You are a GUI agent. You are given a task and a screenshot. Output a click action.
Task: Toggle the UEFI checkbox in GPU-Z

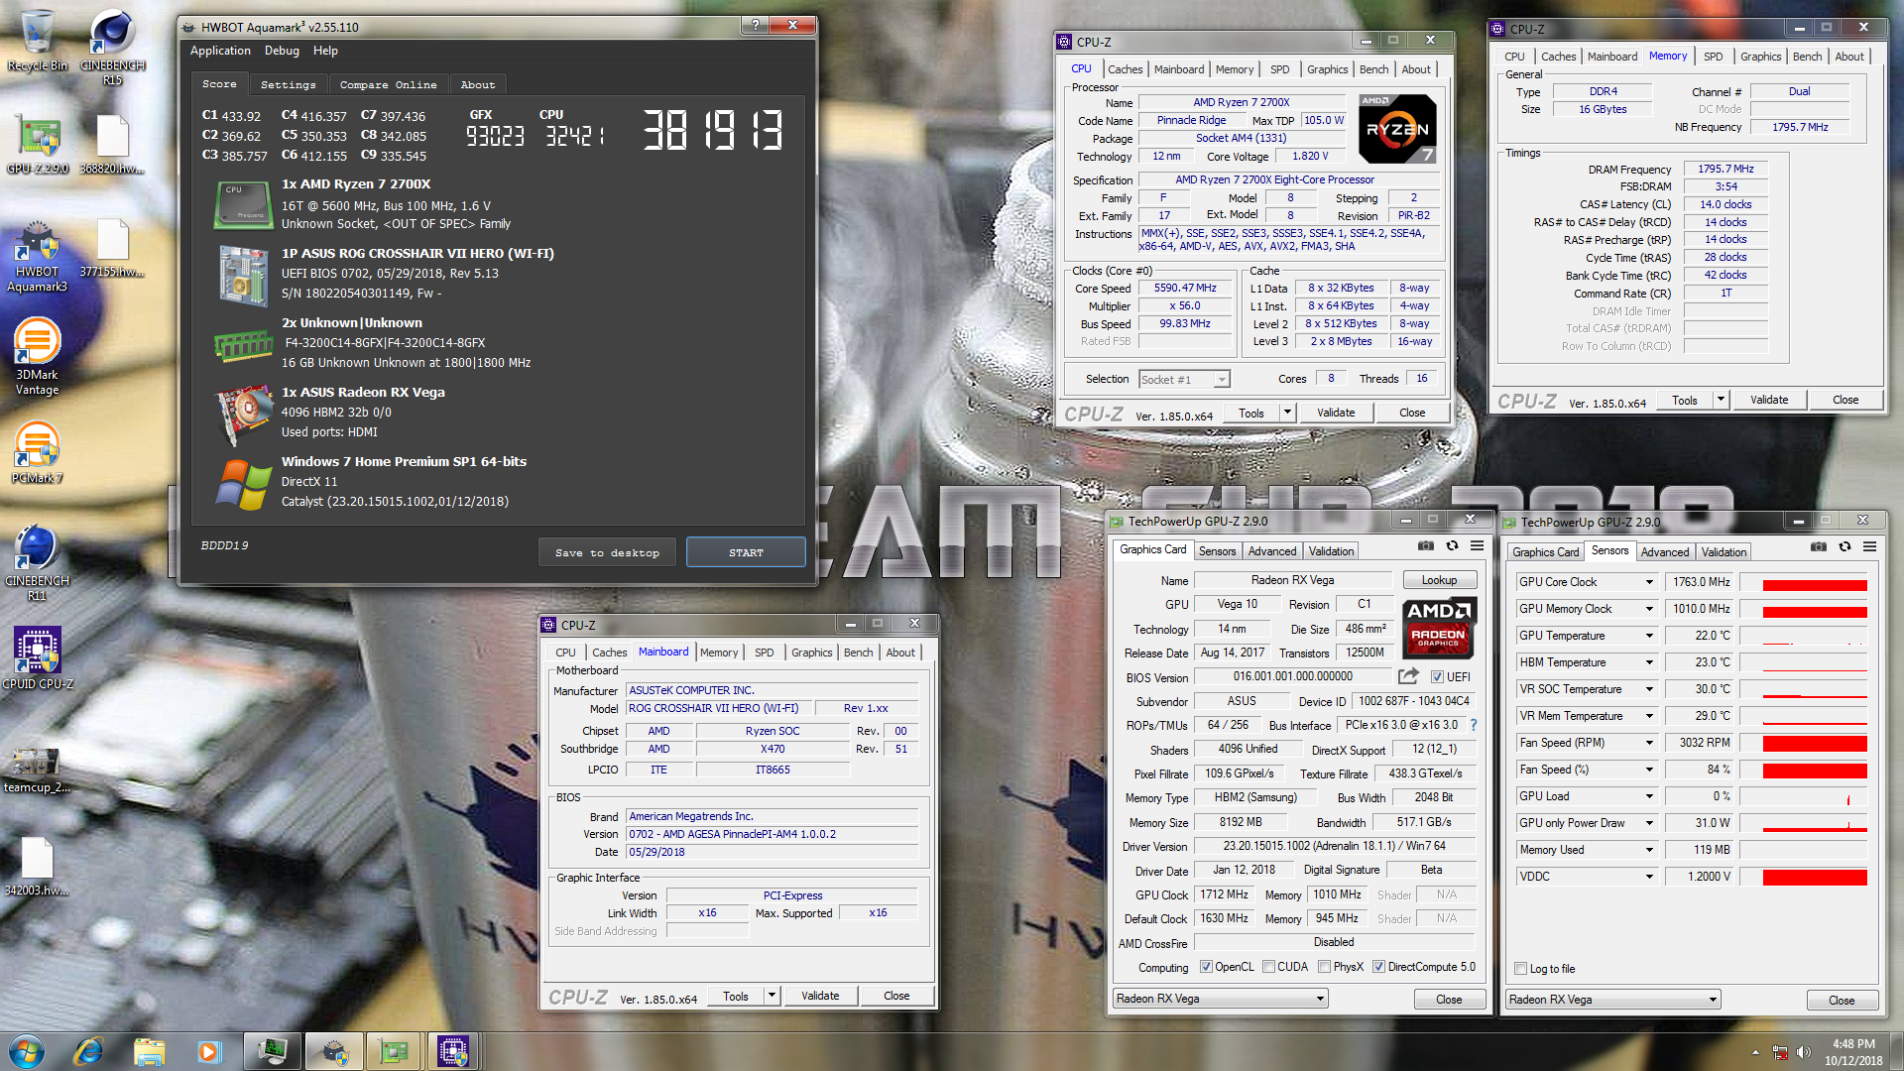point(1437,677)
